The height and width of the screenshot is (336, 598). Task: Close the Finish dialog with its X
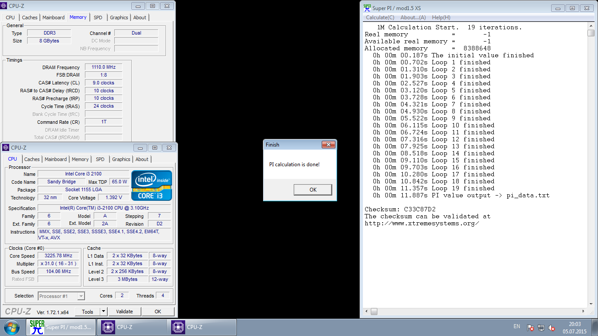[x=328, y=144]
